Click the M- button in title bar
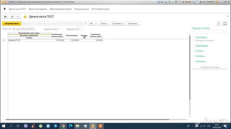Viewport: 231px width, 129px height. 190,2
